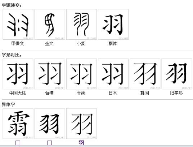This screenshot has width=193, height=147.
Task: Click the 旧字形 caption text
Action: coord(176,93)
